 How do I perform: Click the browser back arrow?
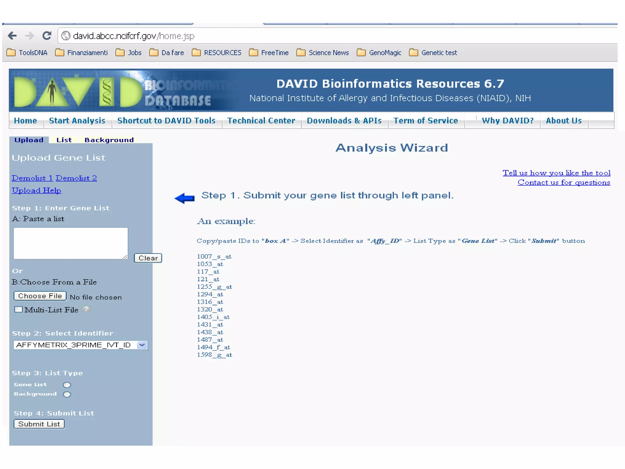(x=12, y=36)
